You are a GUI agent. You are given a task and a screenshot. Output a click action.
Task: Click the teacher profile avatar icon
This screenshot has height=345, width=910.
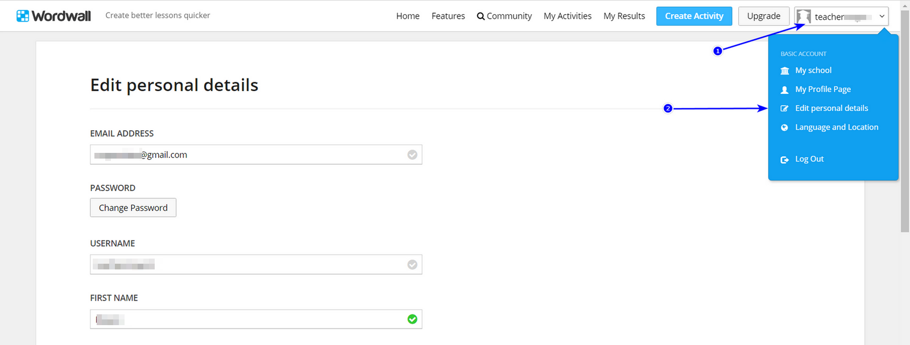coord(804,16)
